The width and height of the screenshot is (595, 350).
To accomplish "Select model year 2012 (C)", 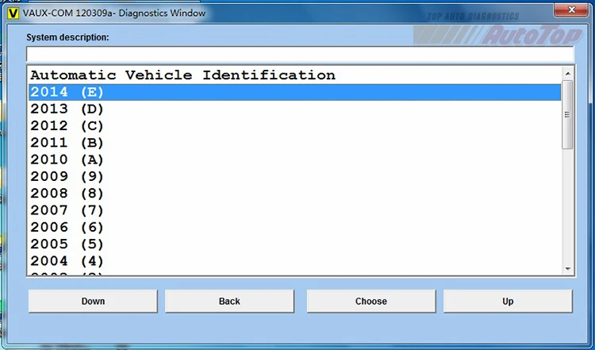I will coord(294,126).
